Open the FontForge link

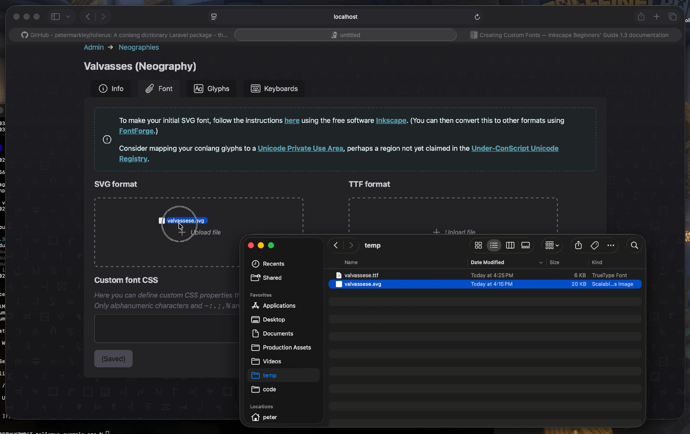coord(136,131)
